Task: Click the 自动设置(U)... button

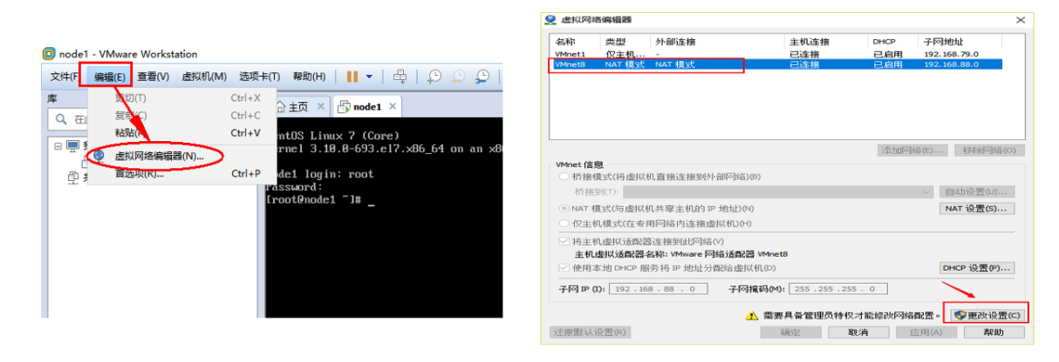Action: point(977,191)
